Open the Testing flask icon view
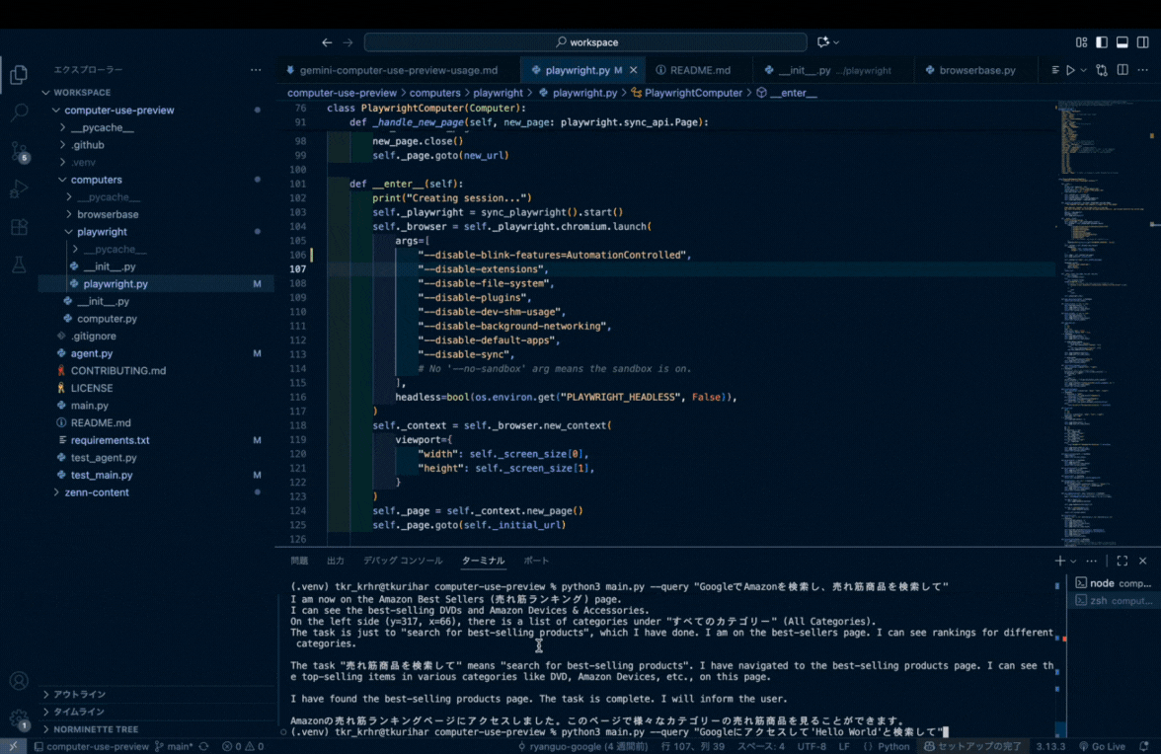1161x754 pixels. [19, 265]
